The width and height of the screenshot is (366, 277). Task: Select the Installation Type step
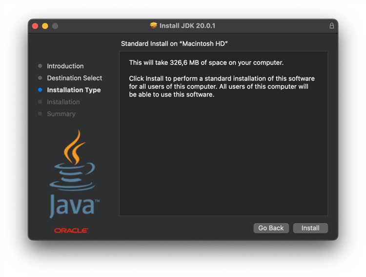(74, 90)
